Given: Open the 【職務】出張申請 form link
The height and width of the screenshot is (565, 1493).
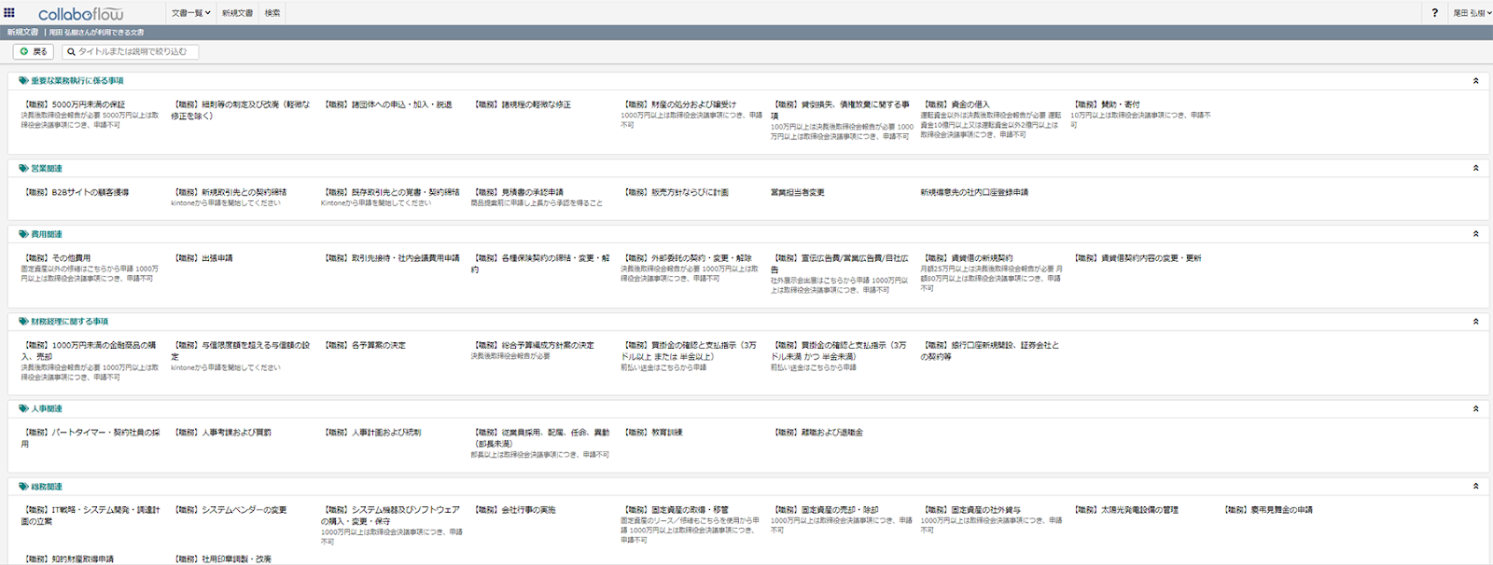Looking at the screenshot, I should [x=203, y=258].
